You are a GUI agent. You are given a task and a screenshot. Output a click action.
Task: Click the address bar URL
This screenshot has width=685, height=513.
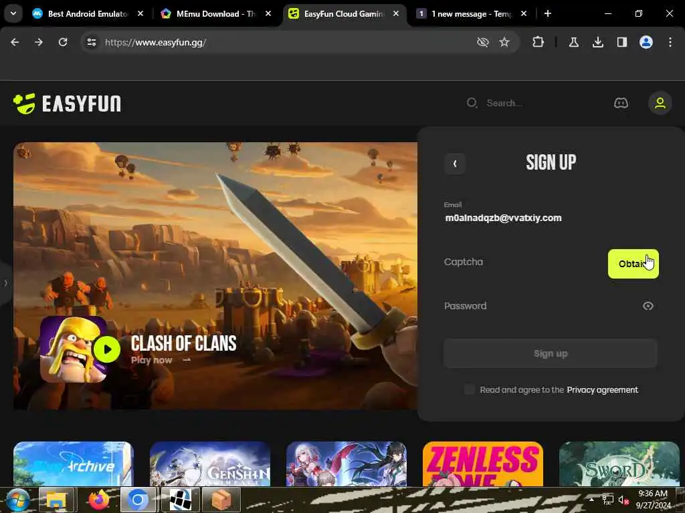[155, 42]
